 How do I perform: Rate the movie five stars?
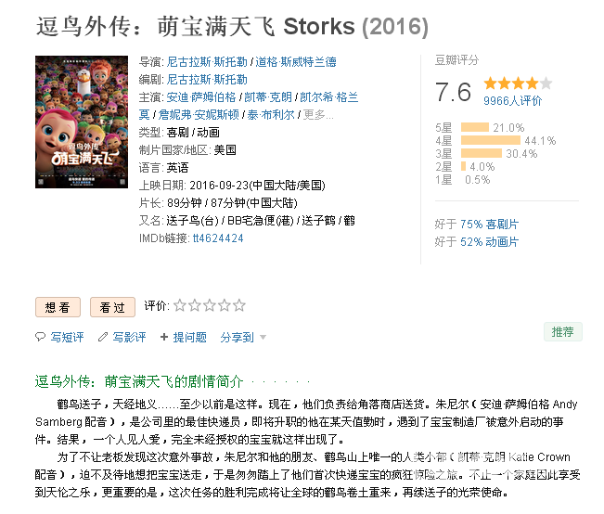click(x=238, y=305)
